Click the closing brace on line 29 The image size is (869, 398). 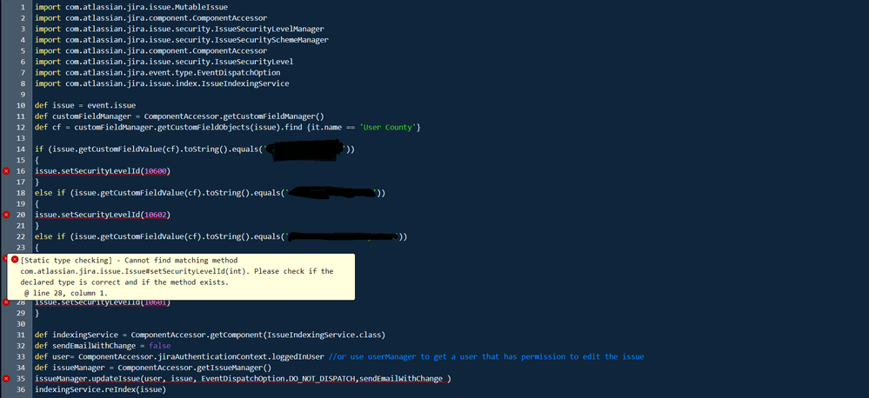pos(37,314)
